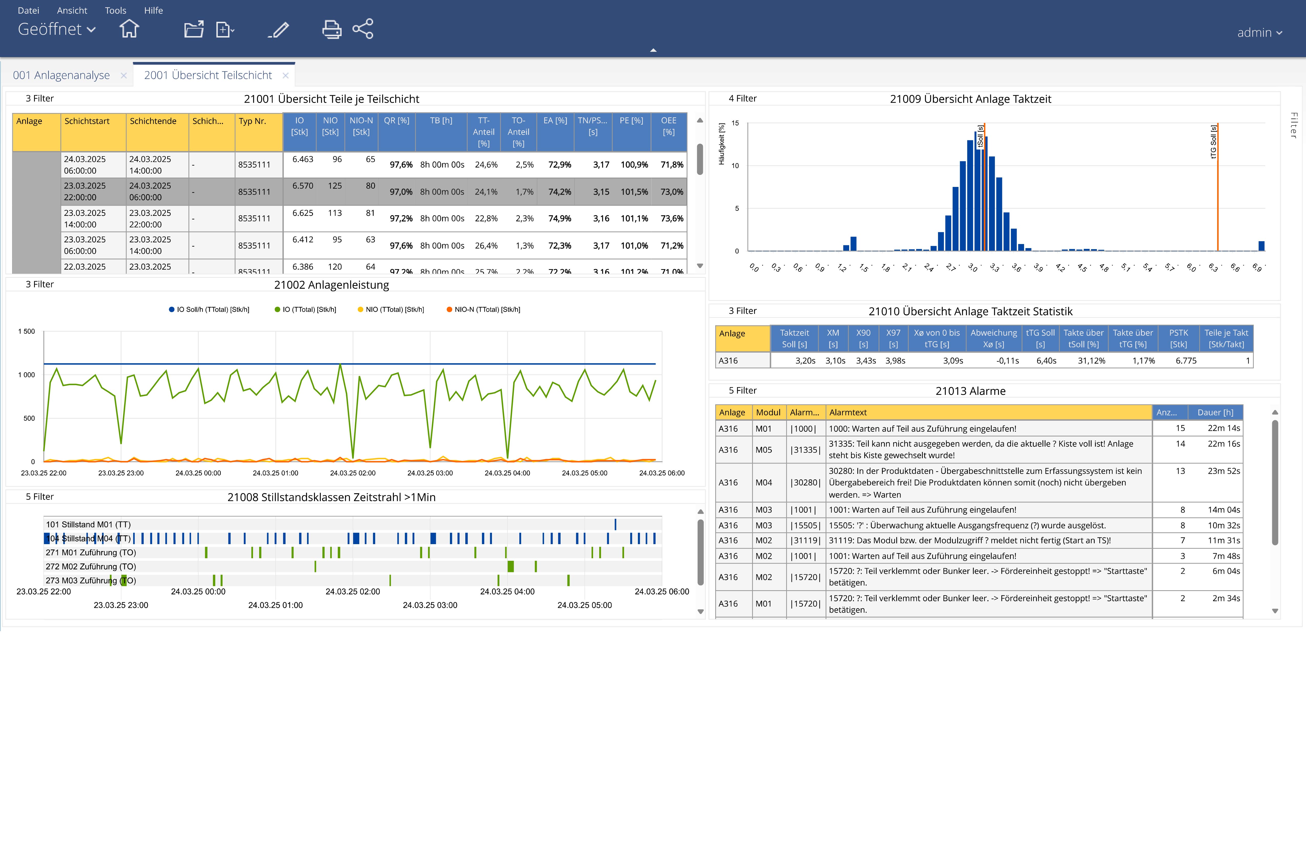Sort alarms by Alarmtext header
The width and height of the screenshot is (1306, 845).
(988, 413)
